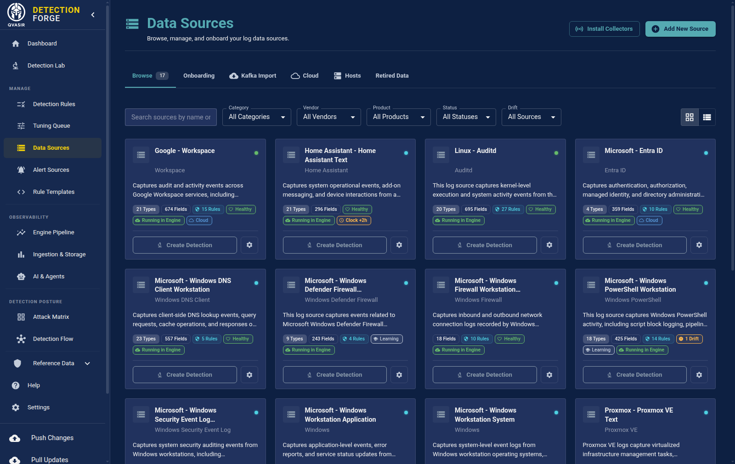Switch to grid view
This screenshot has width=735, height=464.
690,117
